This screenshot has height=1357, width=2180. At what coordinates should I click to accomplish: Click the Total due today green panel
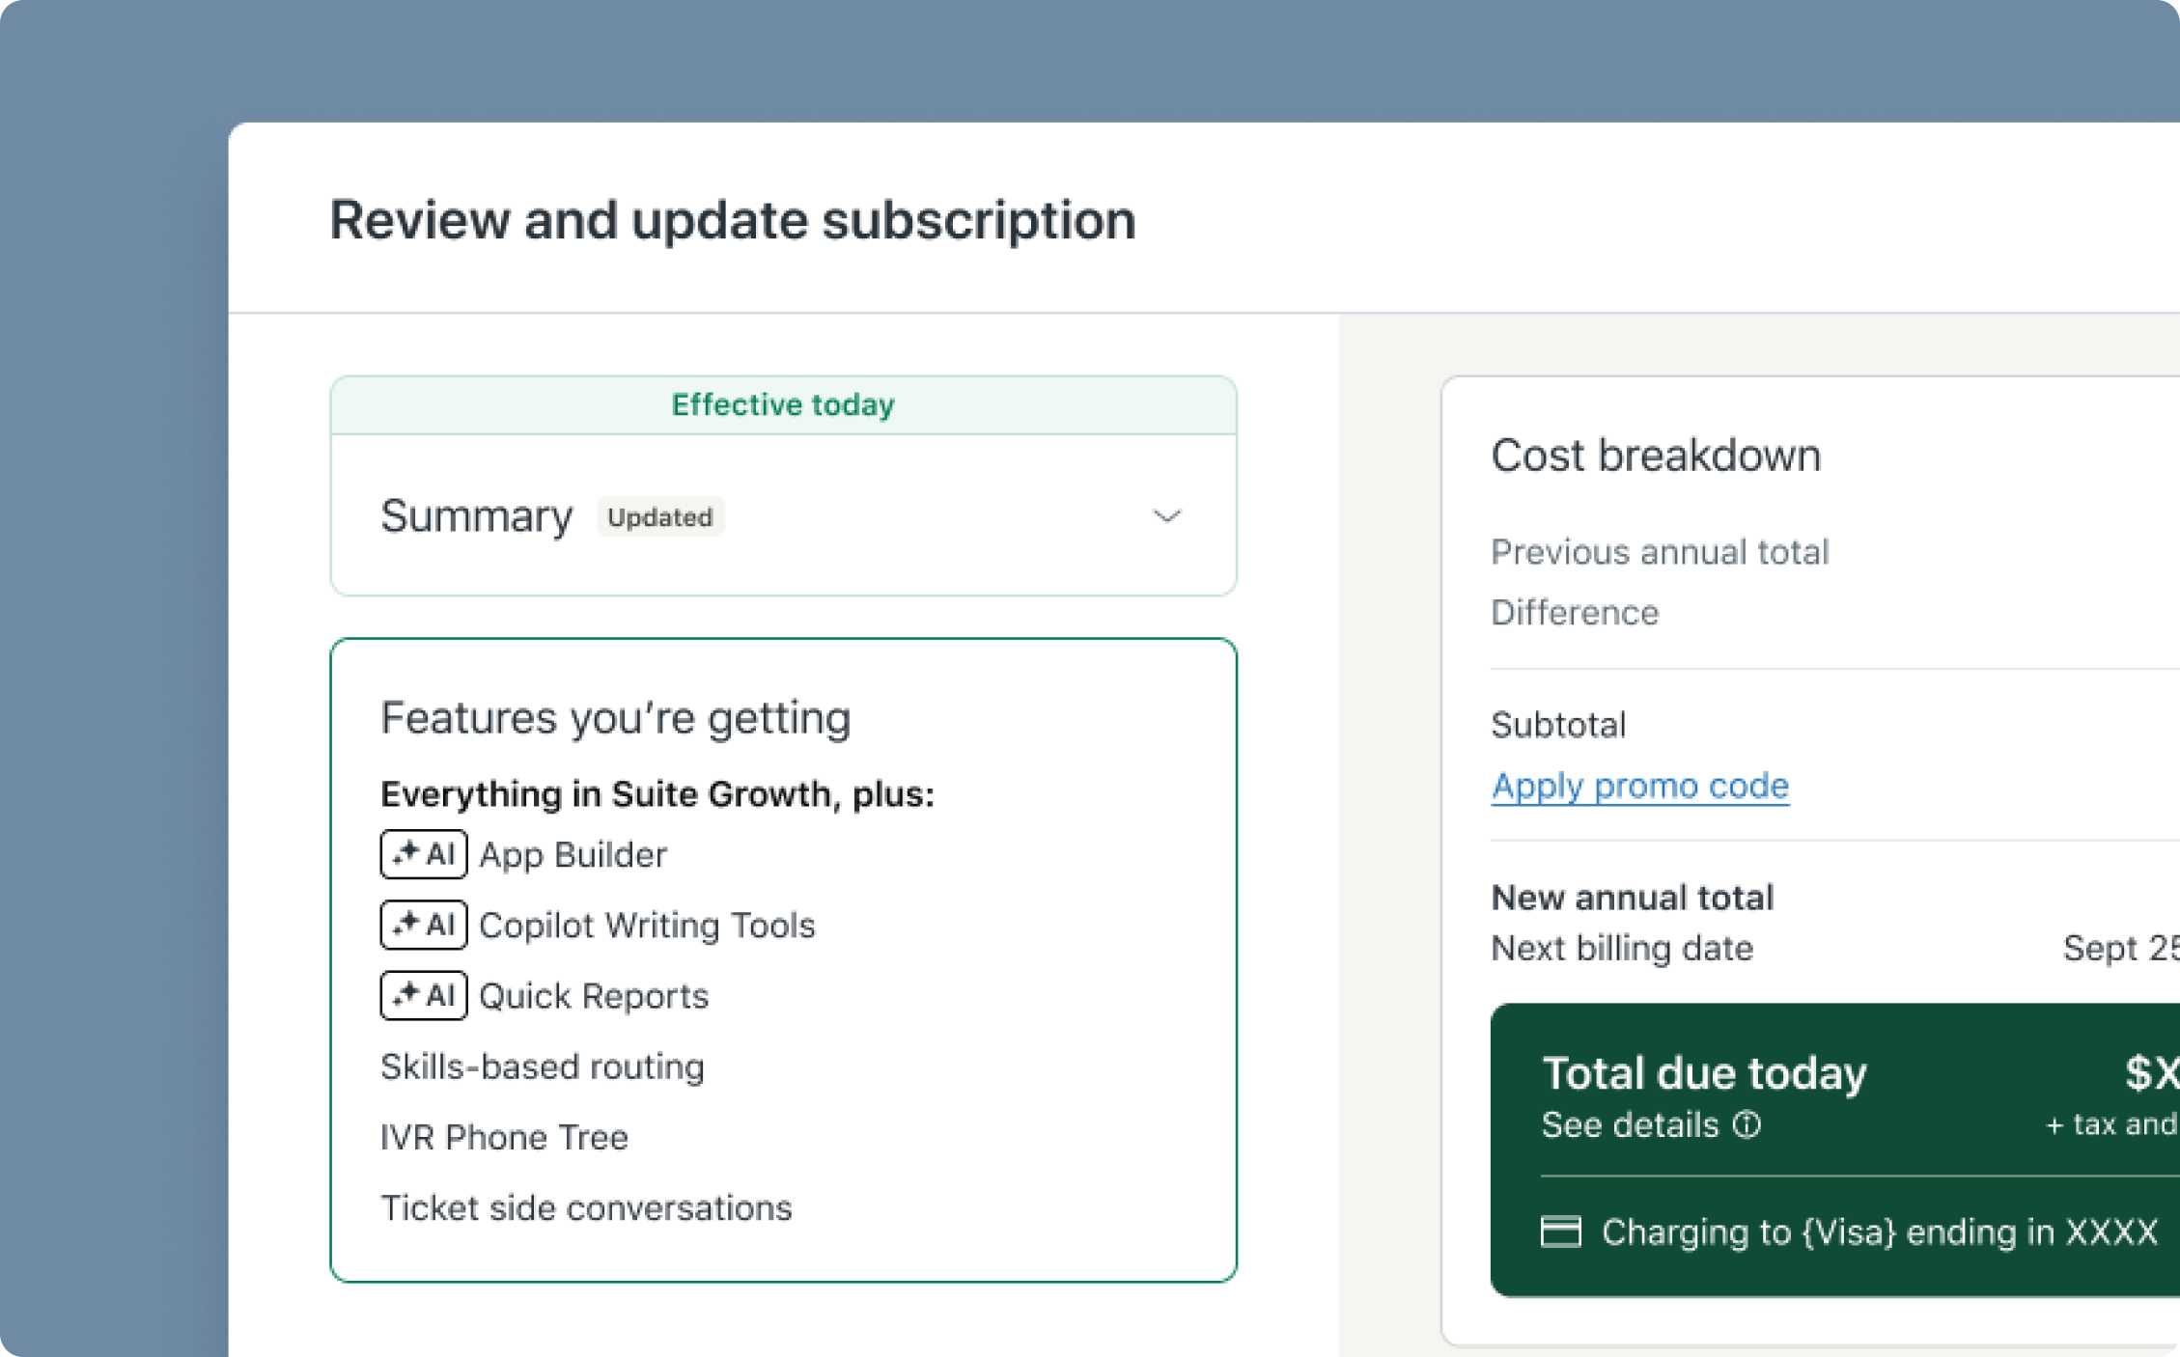[1834, 1149]
